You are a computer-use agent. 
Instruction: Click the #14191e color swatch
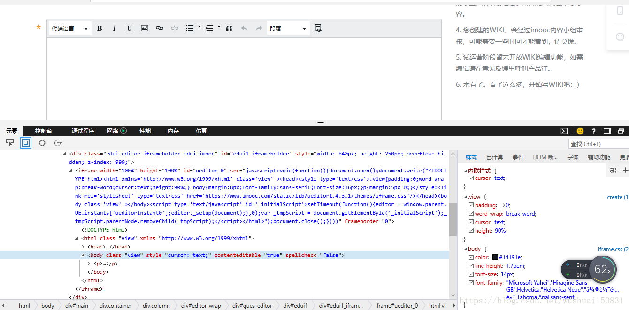(x=495, y=257)
